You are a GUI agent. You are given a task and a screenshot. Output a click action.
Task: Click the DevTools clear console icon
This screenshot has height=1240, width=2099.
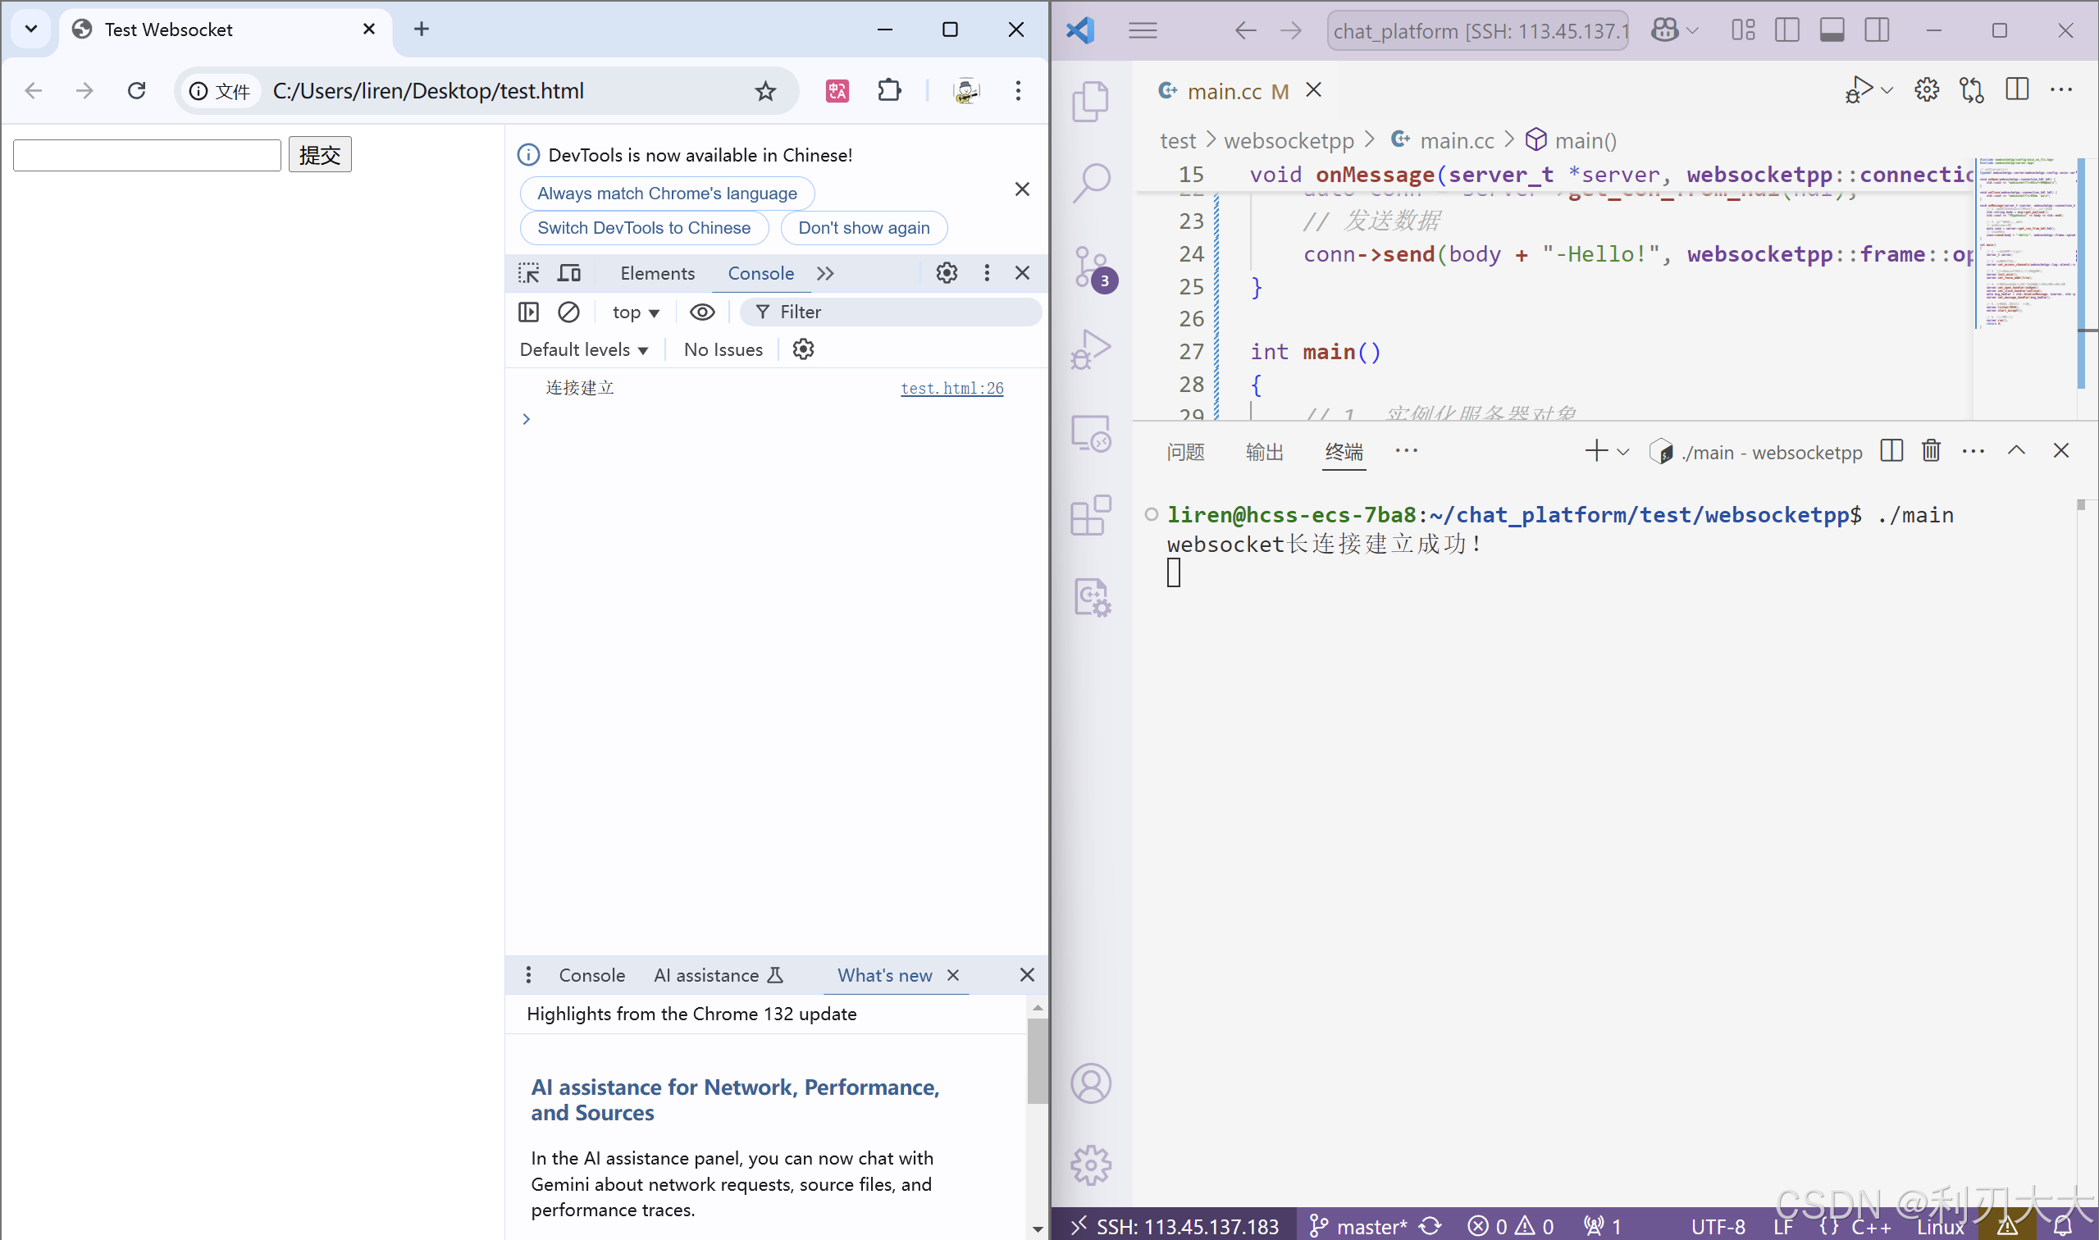[x=568, y=312]
